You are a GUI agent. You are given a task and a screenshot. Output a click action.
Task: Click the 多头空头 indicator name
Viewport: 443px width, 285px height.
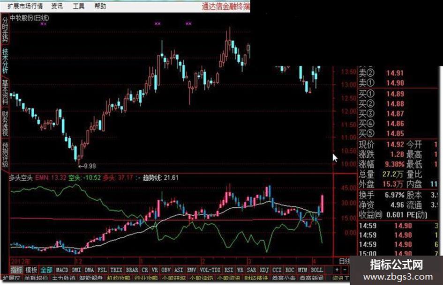coord(21,178)
